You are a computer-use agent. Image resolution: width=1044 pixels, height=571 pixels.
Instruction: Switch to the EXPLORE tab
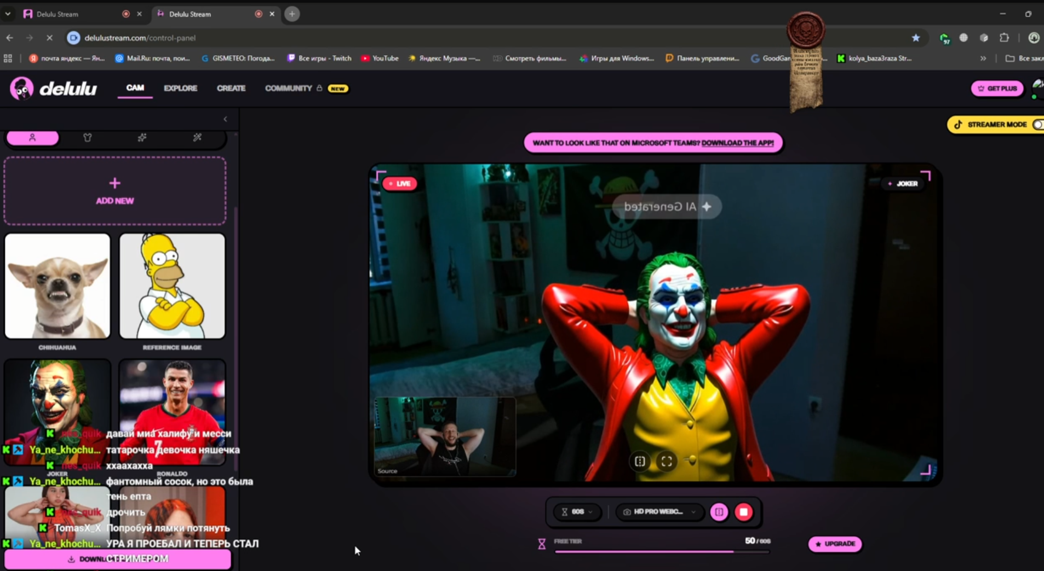[180, 88]
